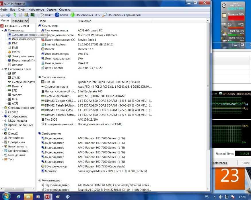This screenshot has width=251, height=200.
Task: Click Обновления драйверов toolbar button
Action: pos(122,15)
